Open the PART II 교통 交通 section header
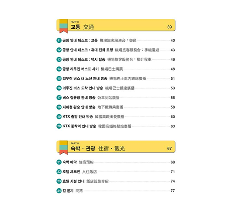 tap(116, 25)
